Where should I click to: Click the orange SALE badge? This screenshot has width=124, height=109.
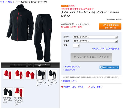coord(65,6)
